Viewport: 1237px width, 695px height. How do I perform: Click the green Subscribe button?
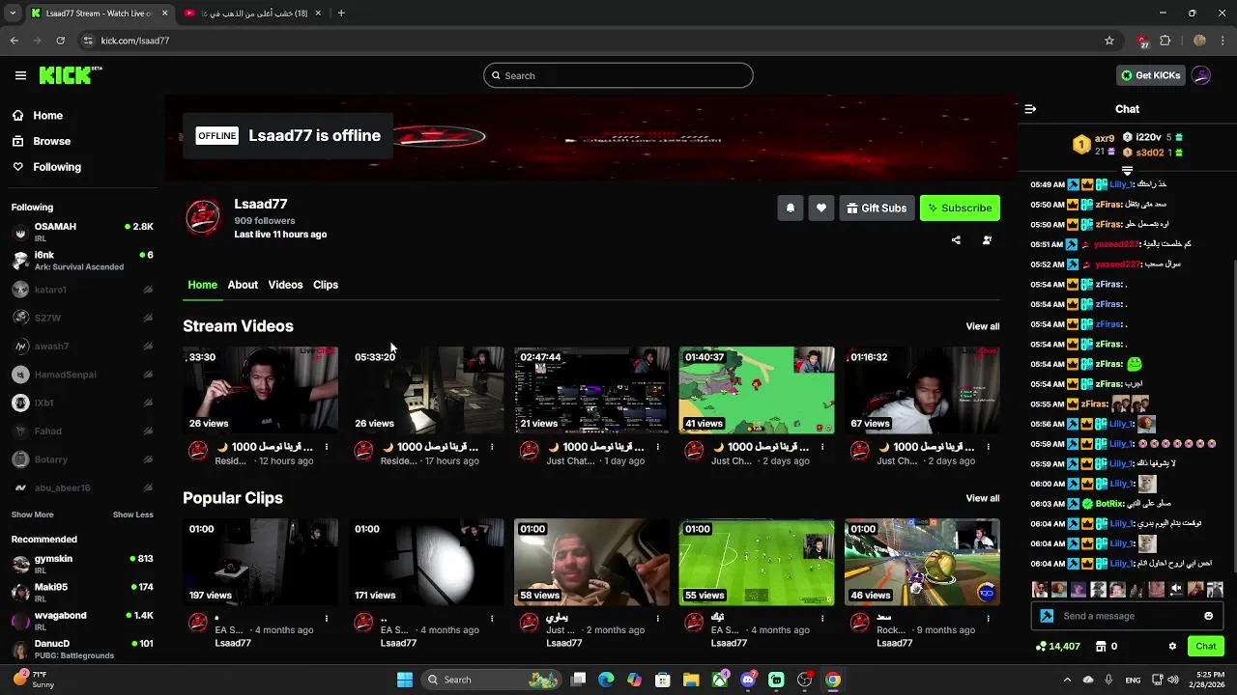click(960, 208)
